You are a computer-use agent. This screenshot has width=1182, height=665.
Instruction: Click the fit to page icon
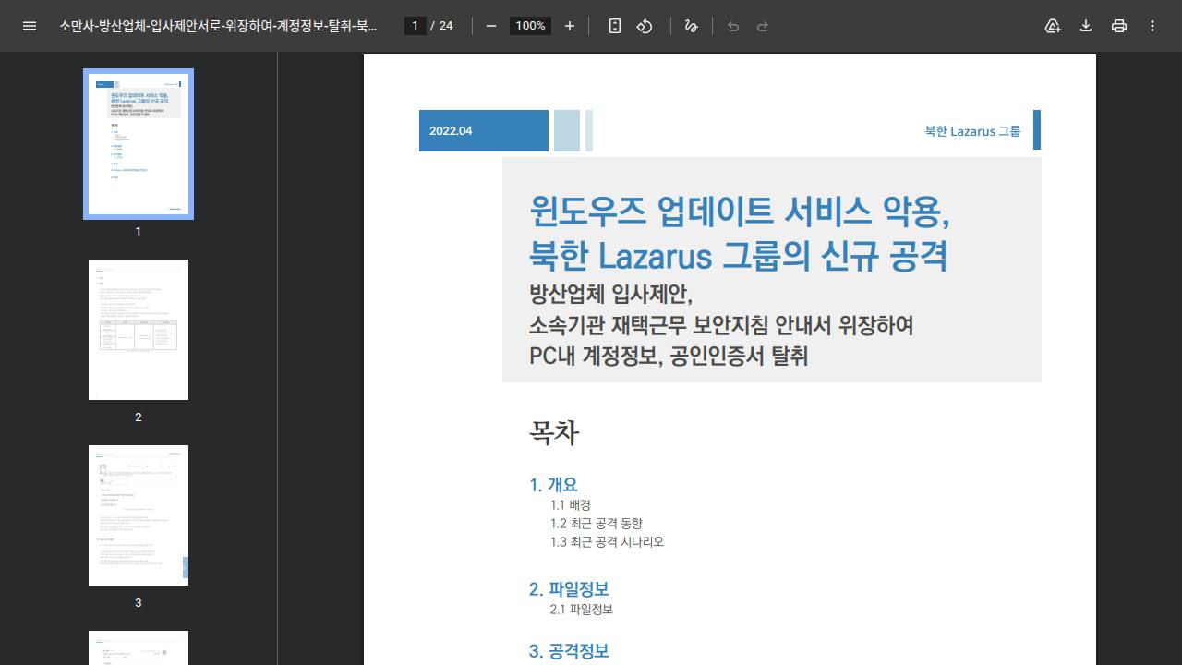pos(615,26)
